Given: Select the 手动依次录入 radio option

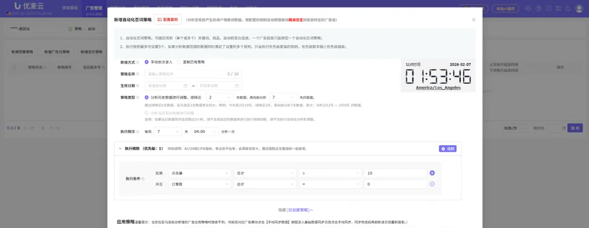Looking at the screenshot, I should tap(147, 62).
